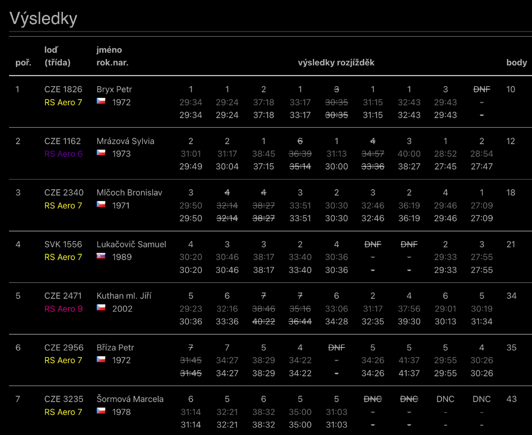
Task: Open RS Aero 9 class for CZE 2471
Action: click(x=63, y=309)
